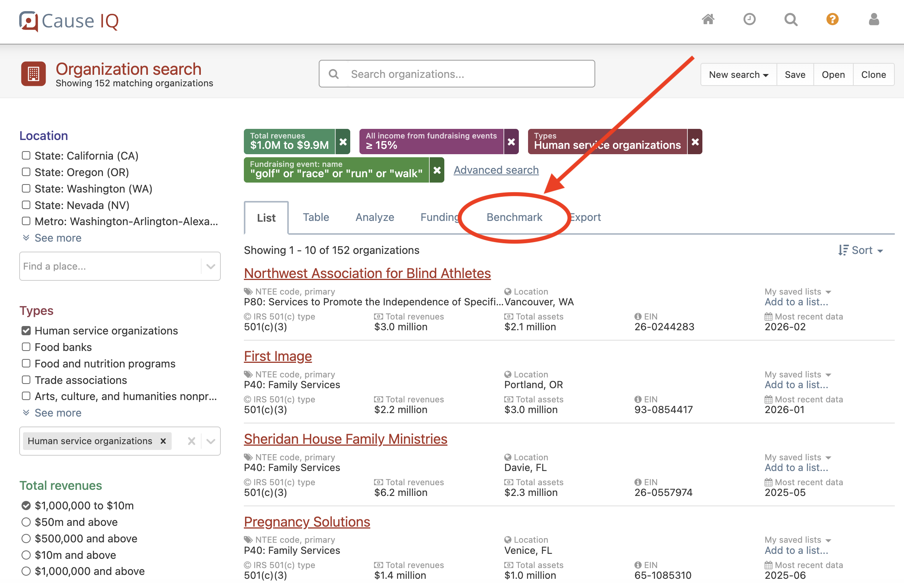This screenshot has width=904, height=583.
Task: Check State: Washington (WA)
Action: pos(26,188)
